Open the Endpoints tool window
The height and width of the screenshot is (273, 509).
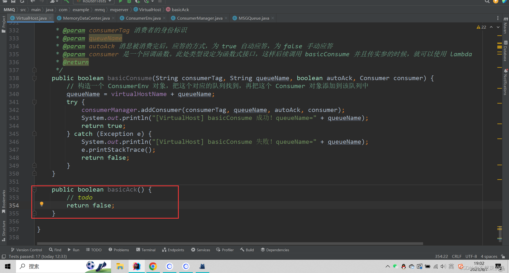[173, 250]
